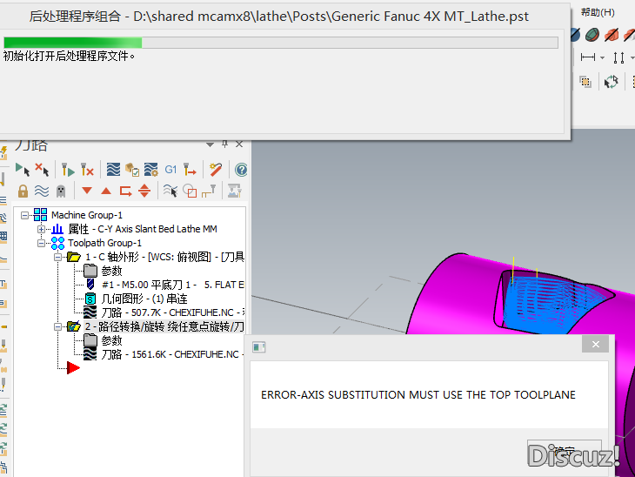This screenshot has height=477, width=635.
Task: Select all operations icon in toolpath toolbar
Action: click(23, 170)
